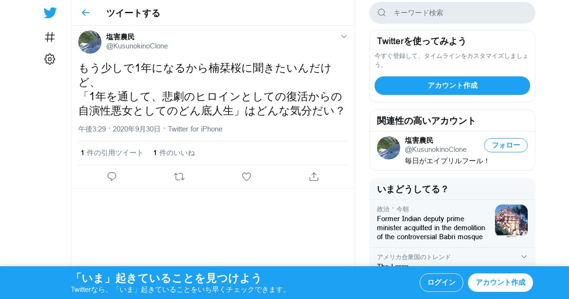Click the magnifier icon in search box
569x299 pixels.
pos(382,13)
